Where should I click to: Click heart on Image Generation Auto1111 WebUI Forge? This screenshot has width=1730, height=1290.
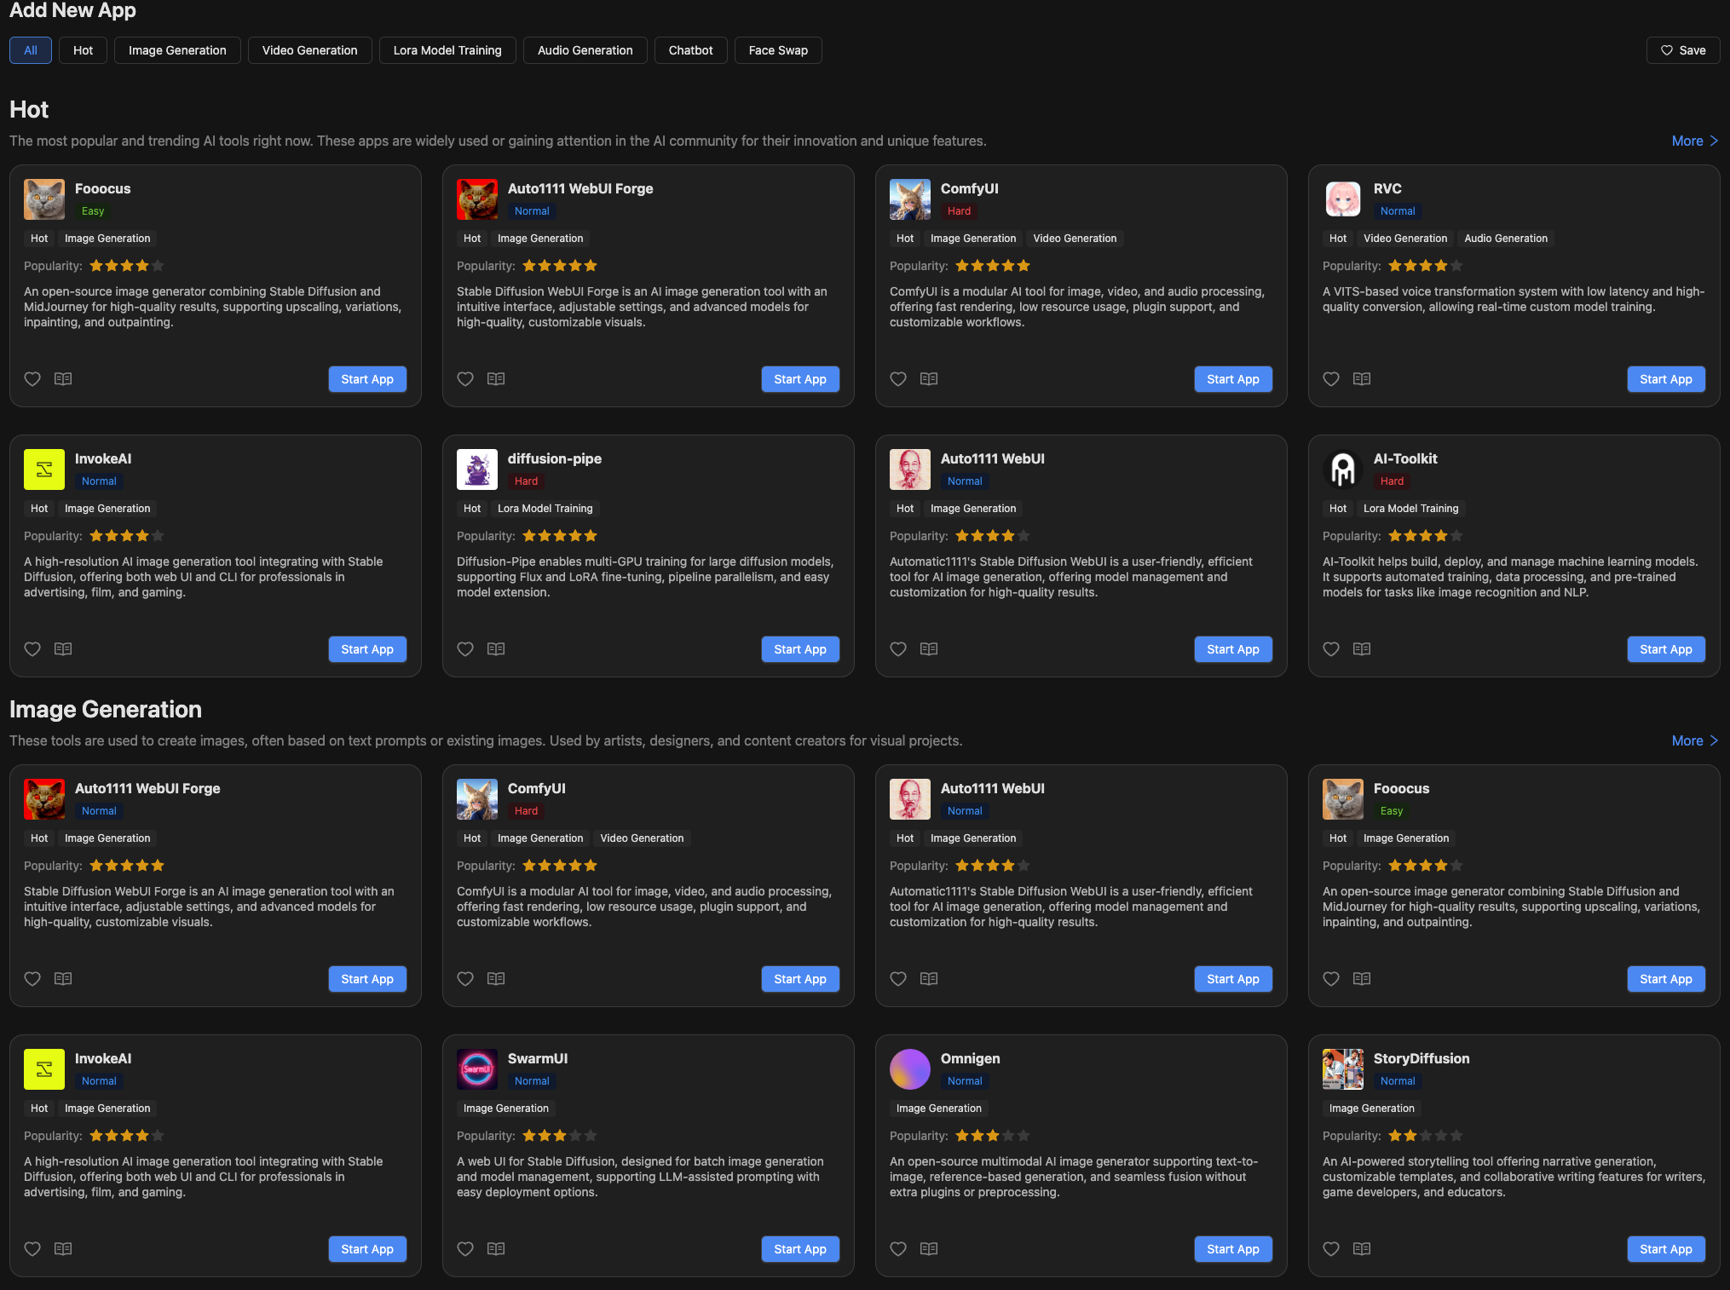tap(32, 979)
